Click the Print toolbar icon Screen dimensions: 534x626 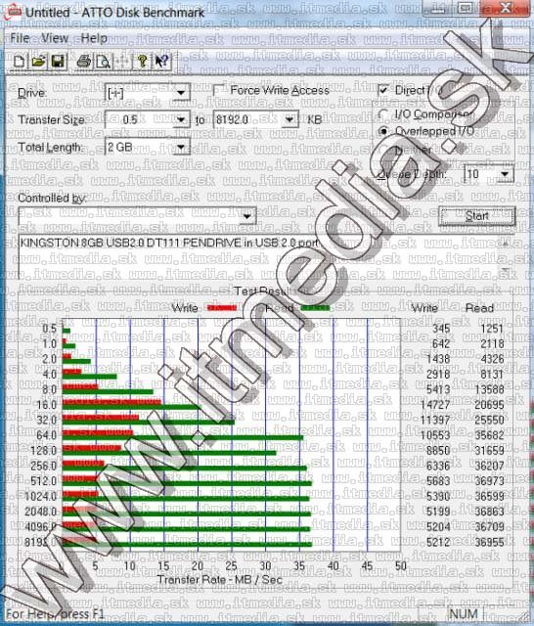click(84, 61)
